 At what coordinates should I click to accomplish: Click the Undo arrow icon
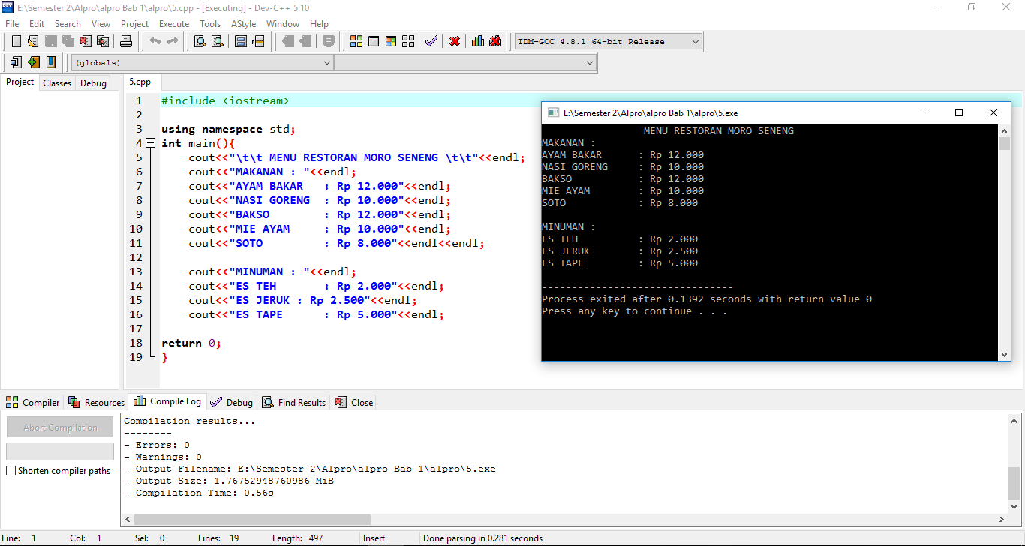155,41
